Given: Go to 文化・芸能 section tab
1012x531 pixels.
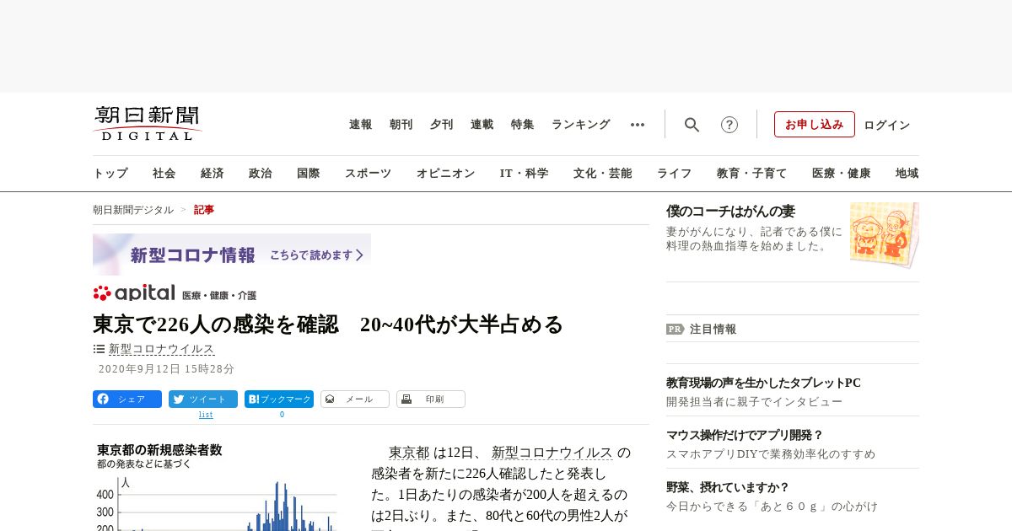Looking at the screenshot, I should tap(603, 174).
